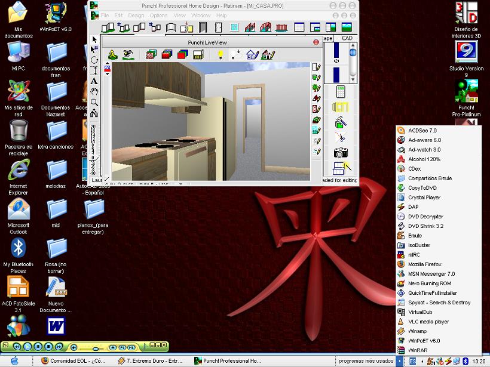Click the scissors cut icon

pos(341,137)
